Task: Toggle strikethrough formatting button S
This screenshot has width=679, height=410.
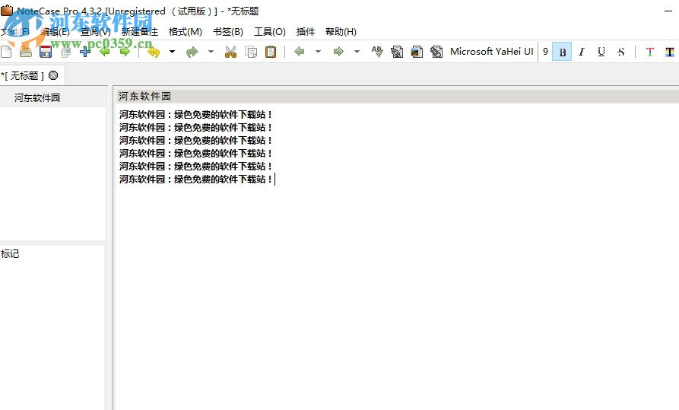Action: pyautogui.click(x=621, y=52)
